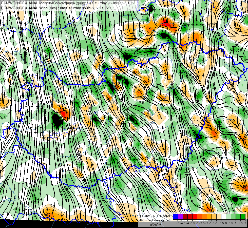Viewport: 248px width, 228px height.
Task: Click the -1.5 legend scale value
Action: 212,223
